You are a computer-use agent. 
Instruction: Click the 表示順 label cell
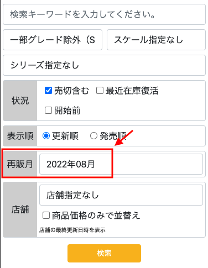point(20,136)
